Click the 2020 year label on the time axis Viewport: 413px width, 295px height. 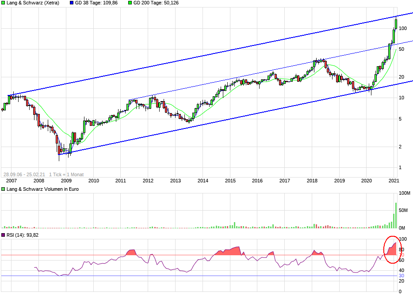pyautogui.click(x=367, y=181)
